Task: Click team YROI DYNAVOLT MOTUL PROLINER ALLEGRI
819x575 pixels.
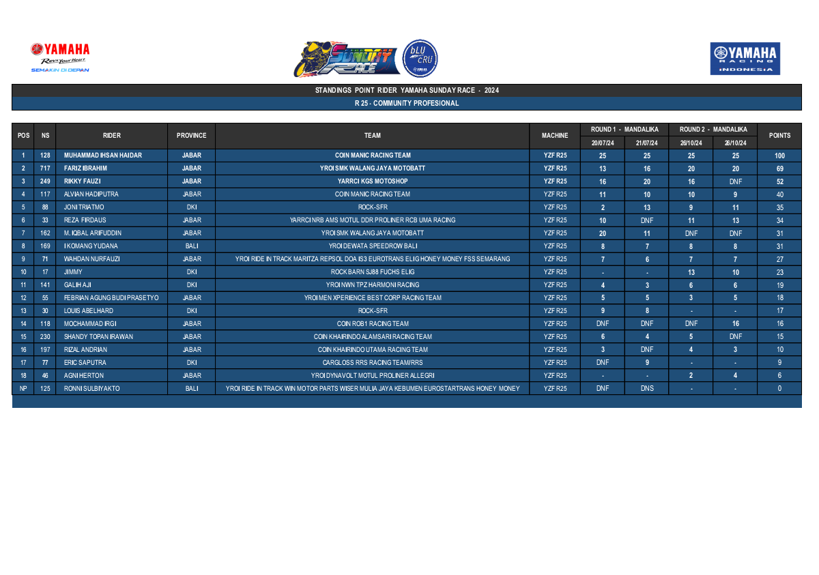Action: point(373,376)
